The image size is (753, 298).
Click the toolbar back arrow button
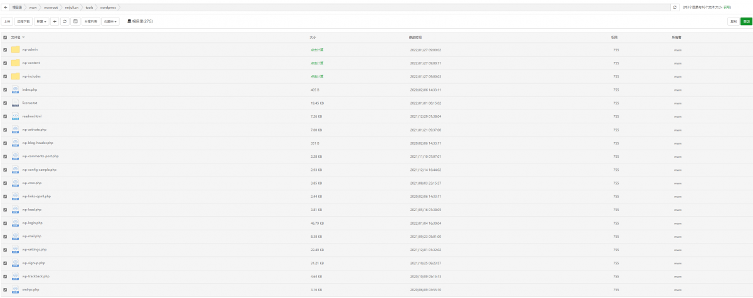(x=55, y=21)
